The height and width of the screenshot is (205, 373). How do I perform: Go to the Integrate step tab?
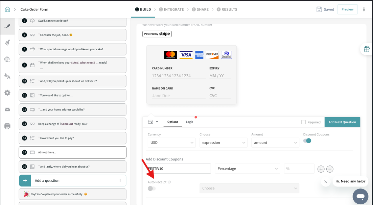coord(171,9)
